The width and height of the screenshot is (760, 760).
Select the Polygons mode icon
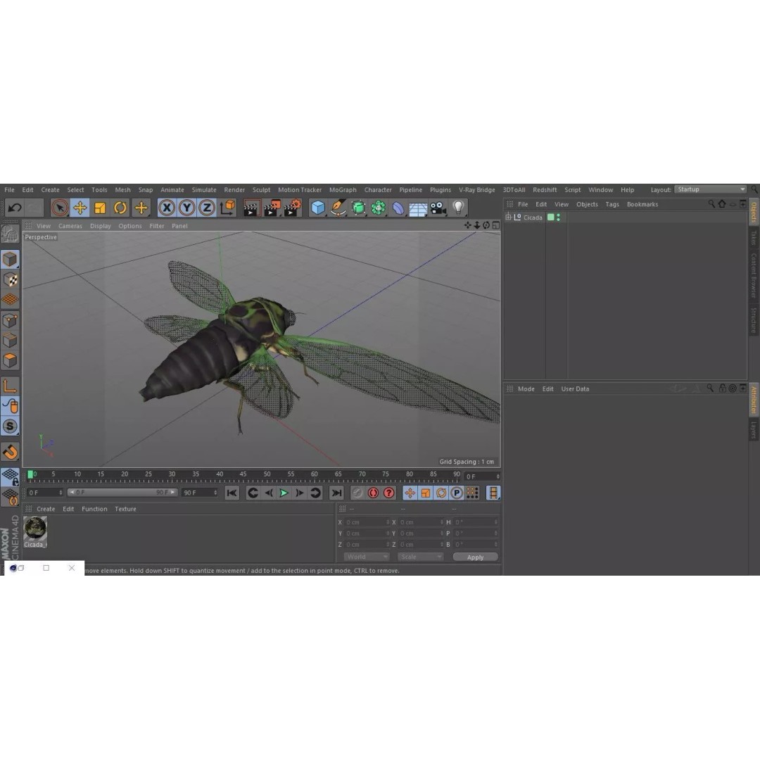click(x=10, y=360)
